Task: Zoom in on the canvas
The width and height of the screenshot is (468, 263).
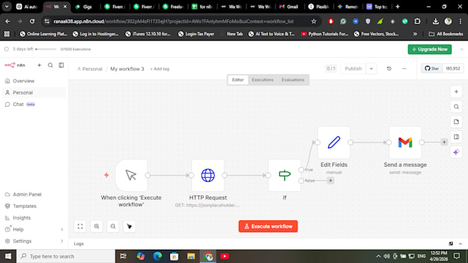Action: pyautogui.click(x=96, y=227)
